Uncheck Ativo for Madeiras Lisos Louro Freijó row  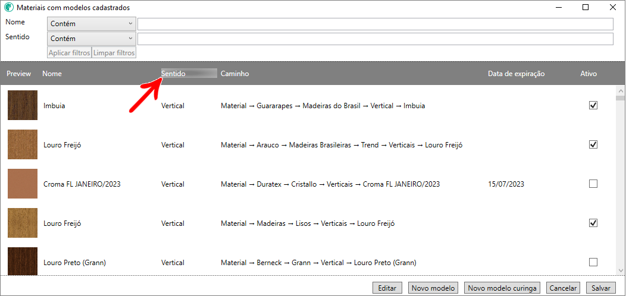[x=593, y=223]
